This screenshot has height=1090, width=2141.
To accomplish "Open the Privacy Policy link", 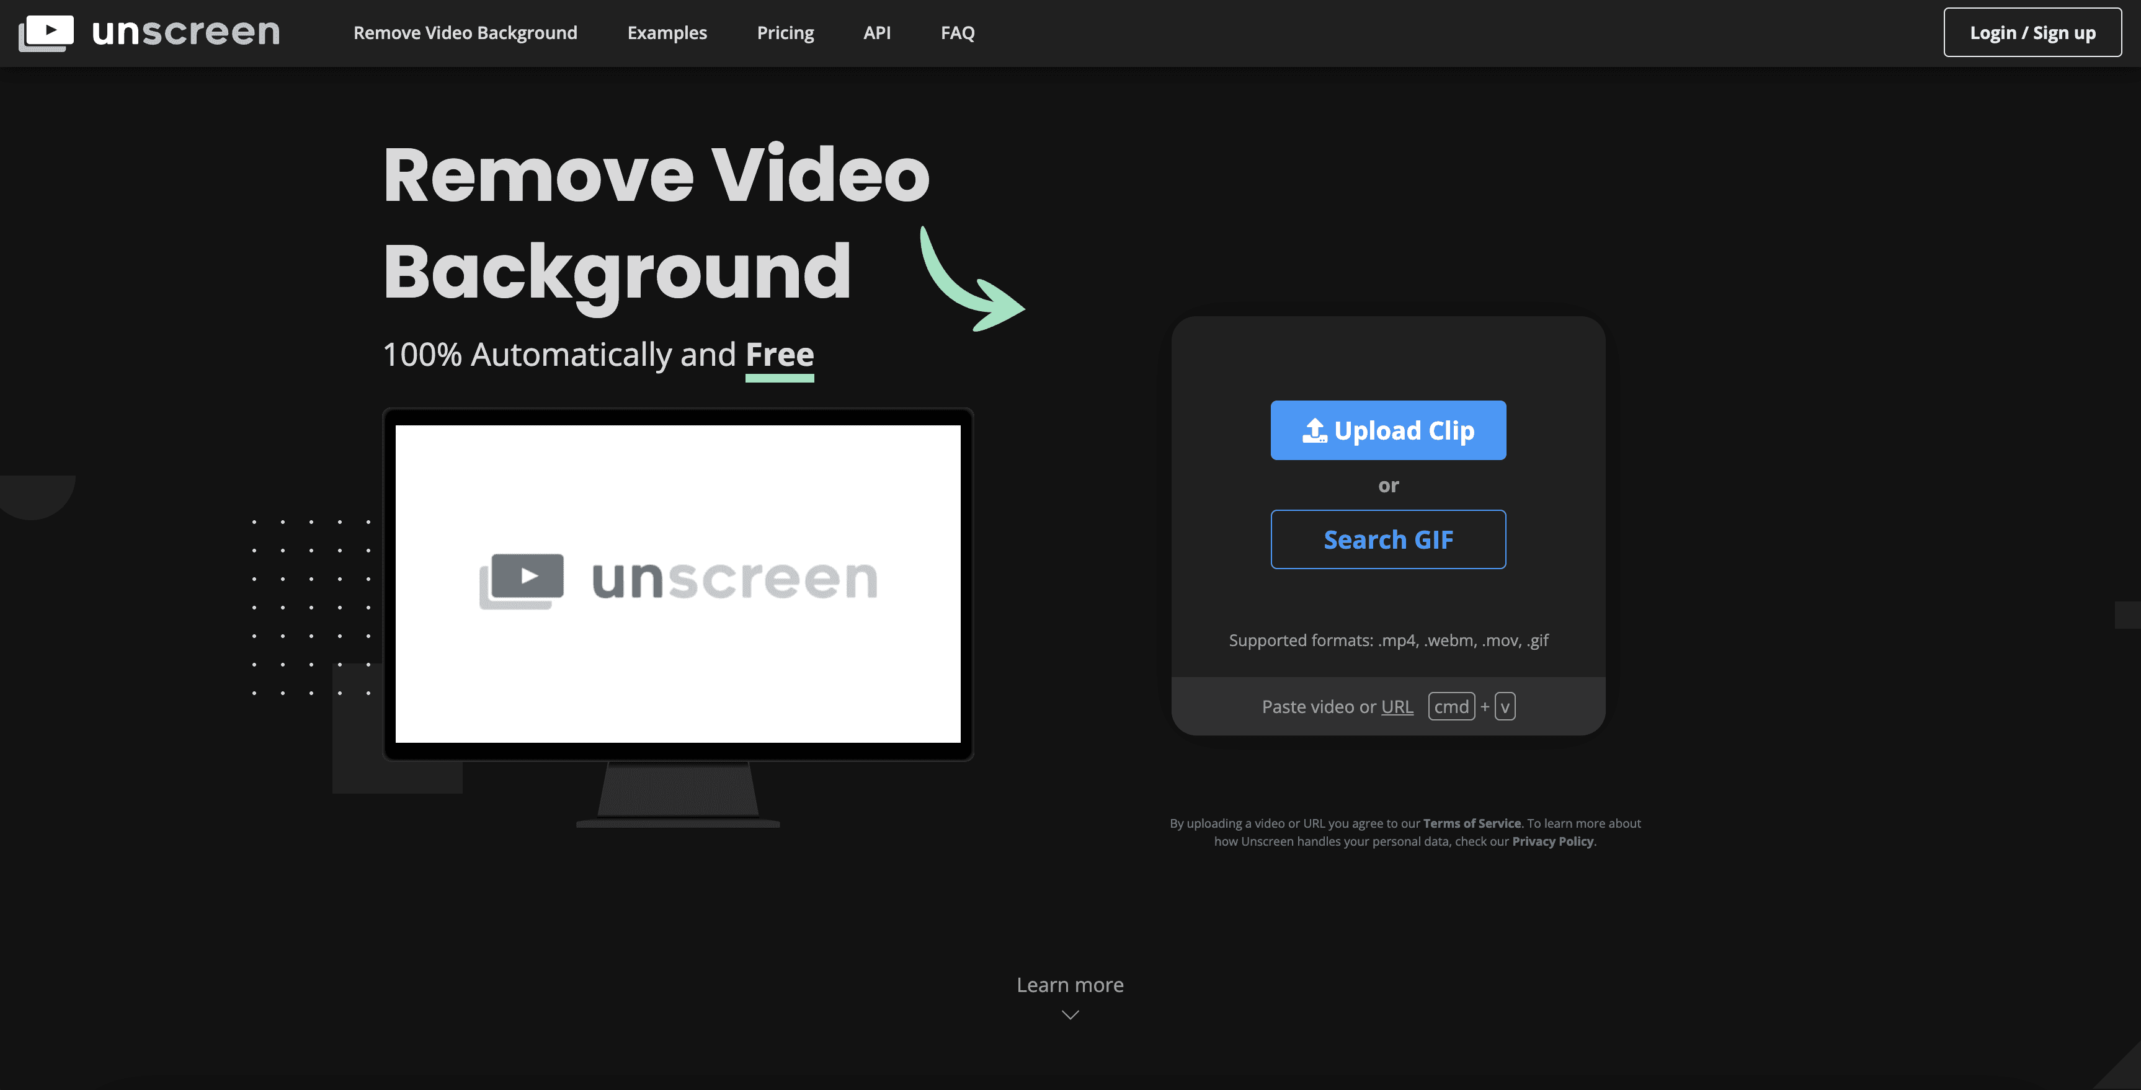I will [x=1552, y=841].
